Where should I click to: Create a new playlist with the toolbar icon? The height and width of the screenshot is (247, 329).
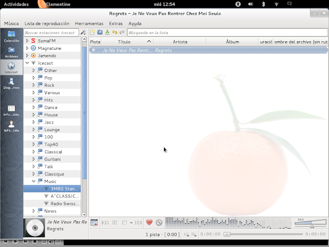[93, 32]
